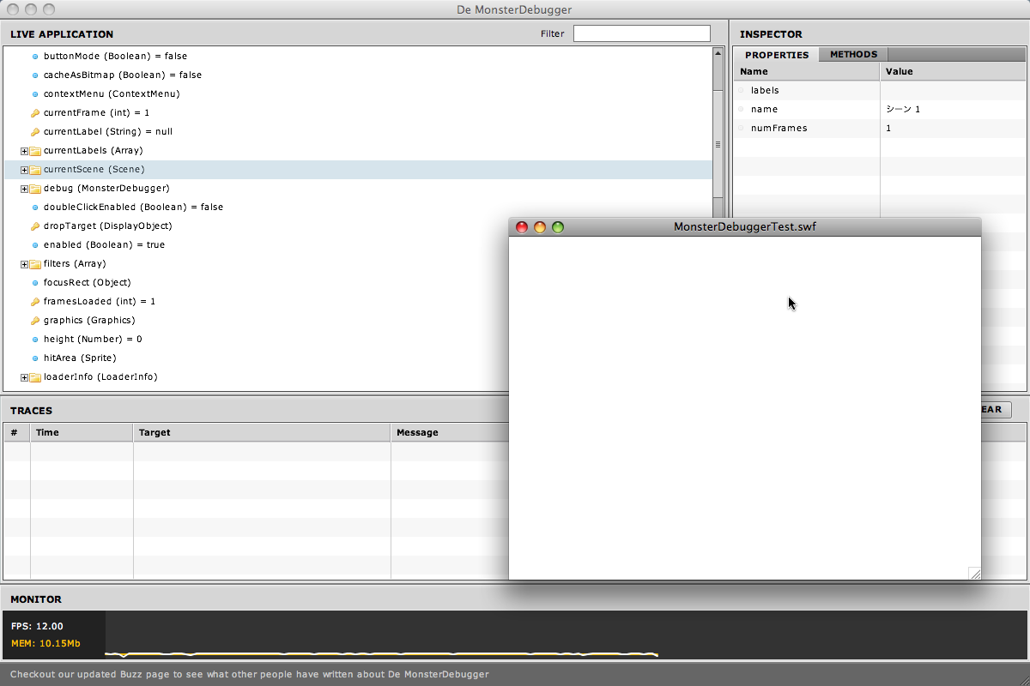Click the blue dot icon beside buttonMode
The height and width of the screenshot is (686, 1030).
[x=35, y=57]
